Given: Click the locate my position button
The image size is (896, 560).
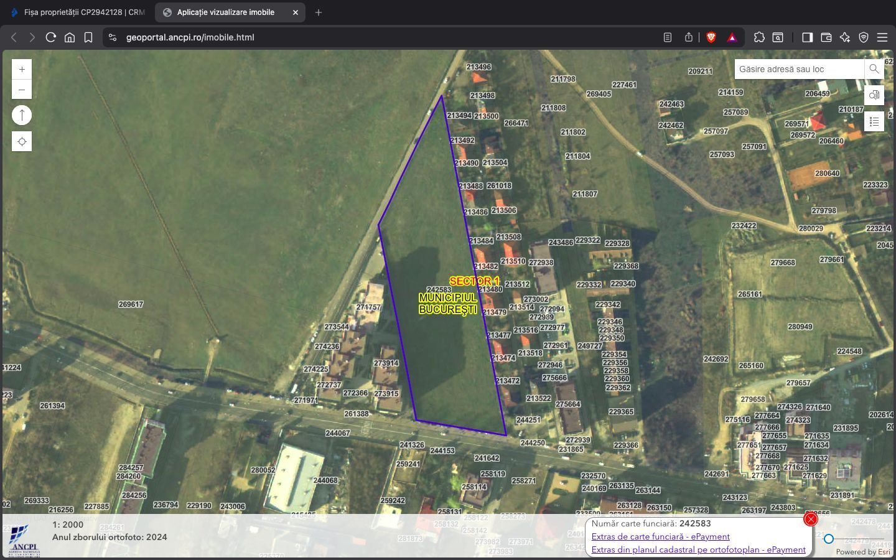Looking at the screenshot, I should click(x=22, y=142).
